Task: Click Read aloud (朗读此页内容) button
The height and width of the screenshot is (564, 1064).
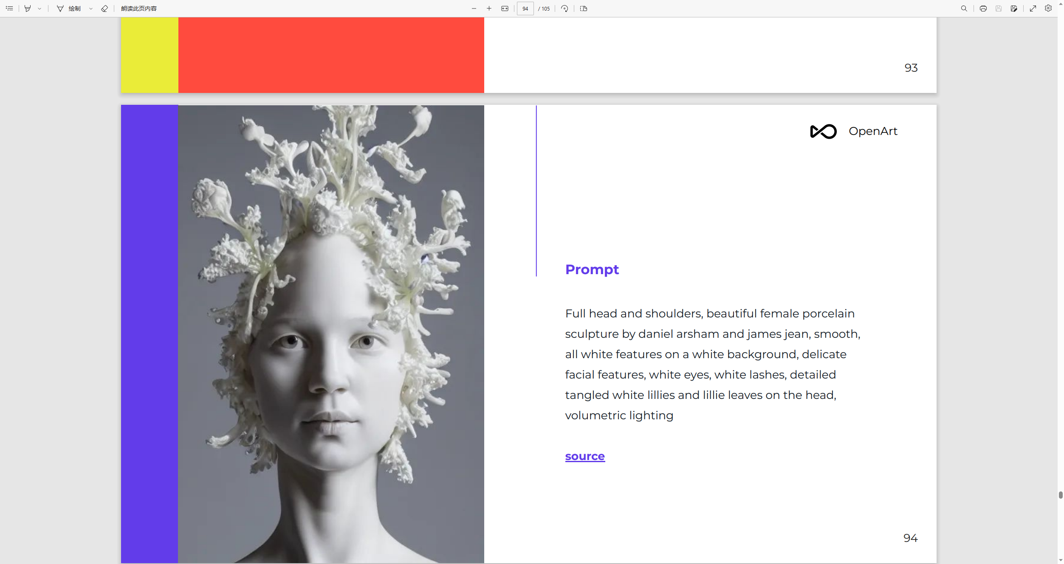Action: tap(139, 8)
